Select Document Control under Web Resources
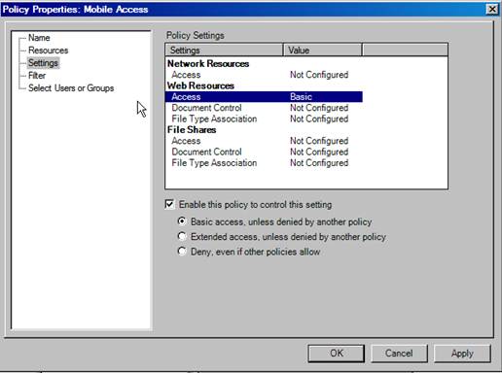 coord(206,108)
